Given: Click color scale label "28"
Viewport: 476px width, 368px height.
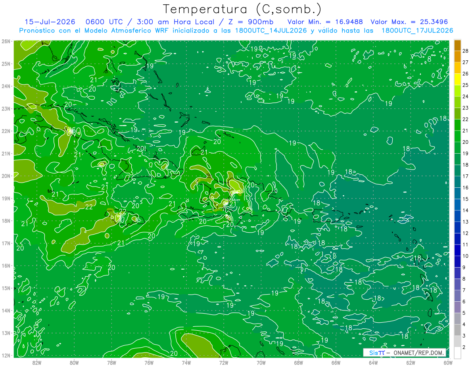Looking at the screenshot, I should coord(466,50).
